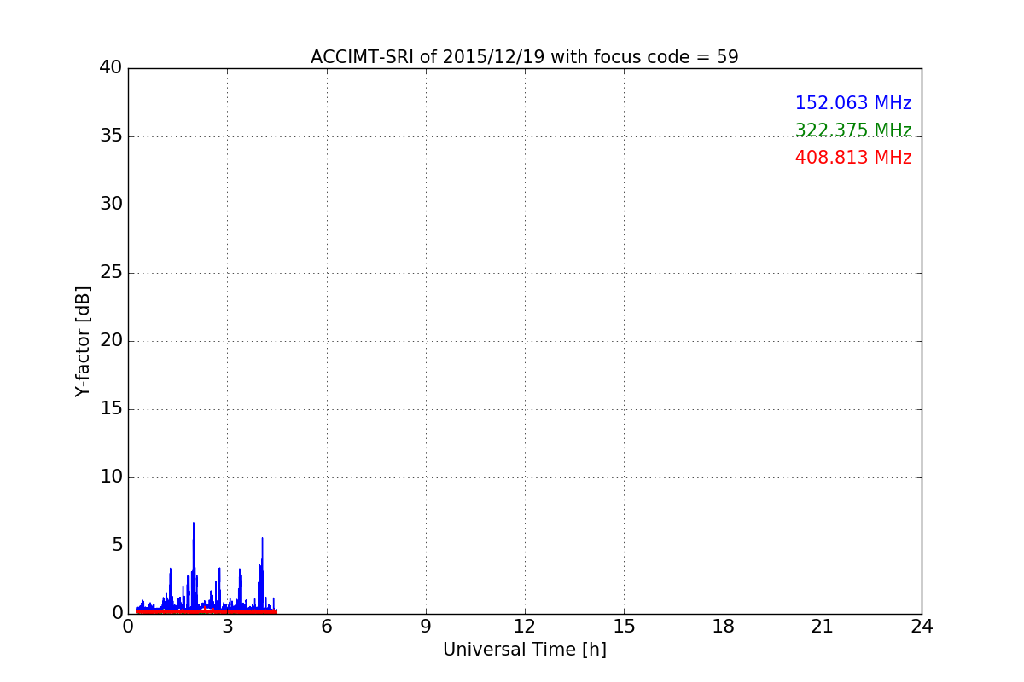
Task: Click the x-axis tick label 21
Action: coord(823,627)
